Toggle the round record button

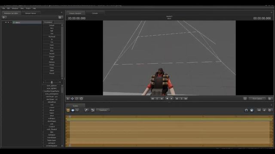[x=167, y=99]
